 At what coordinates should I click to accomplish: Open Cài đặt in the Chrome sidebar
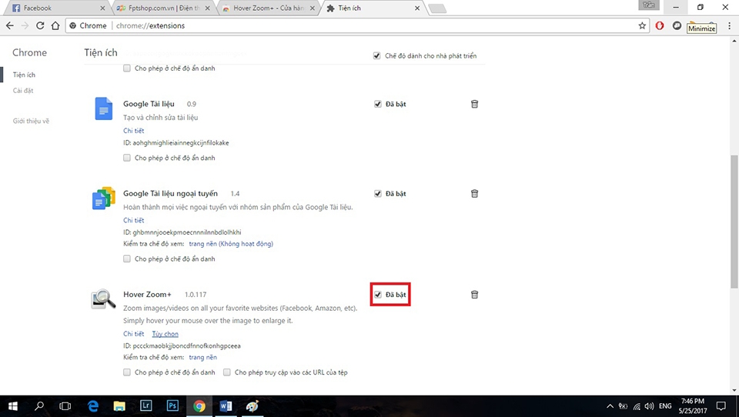click(x=23, y=91)
